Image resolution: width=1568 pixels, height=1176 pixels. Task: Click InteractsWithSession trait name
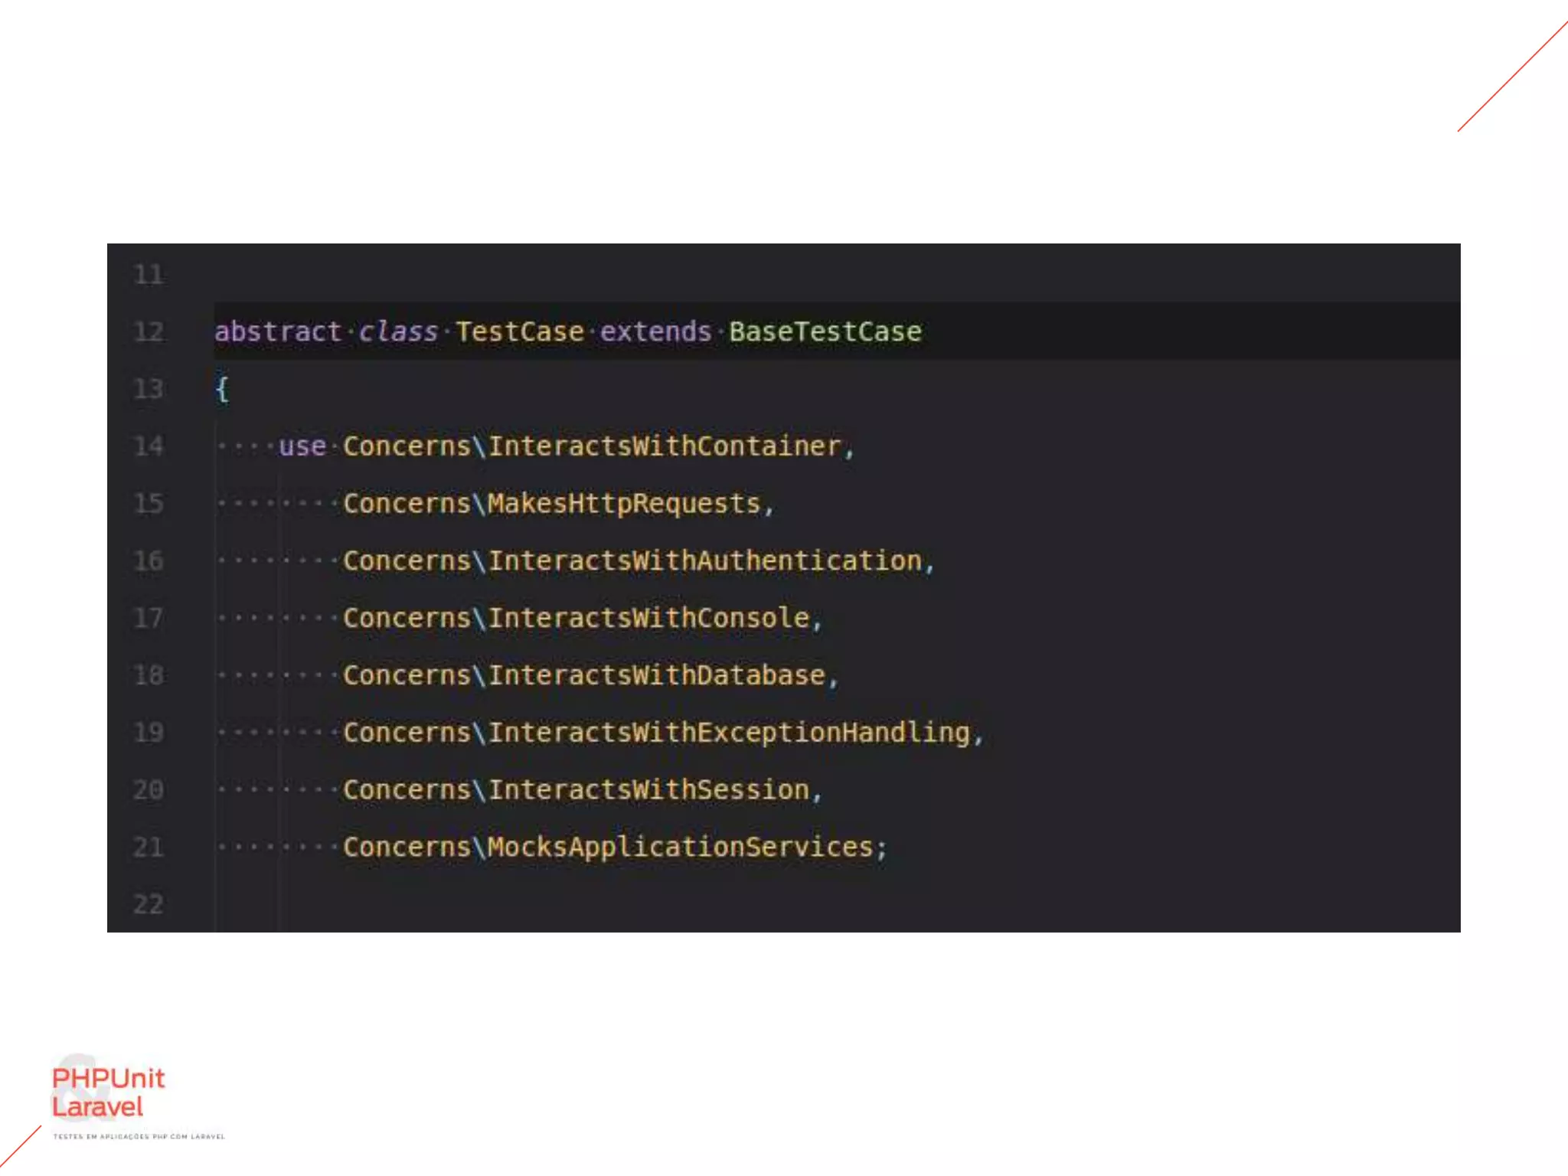pos(648,790)
